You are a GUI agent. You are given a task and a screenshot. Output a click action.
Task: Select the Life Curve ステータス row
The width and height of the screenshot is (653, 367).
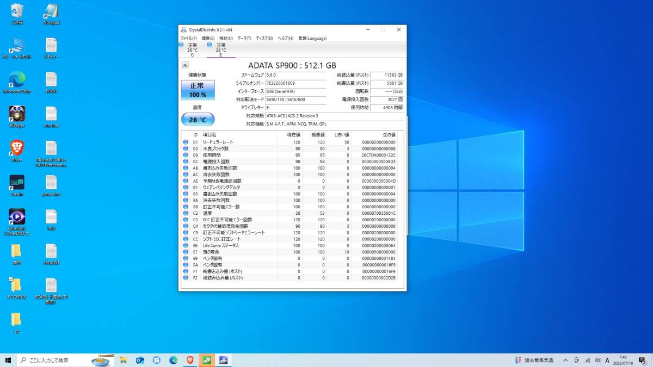pos(290,245)
